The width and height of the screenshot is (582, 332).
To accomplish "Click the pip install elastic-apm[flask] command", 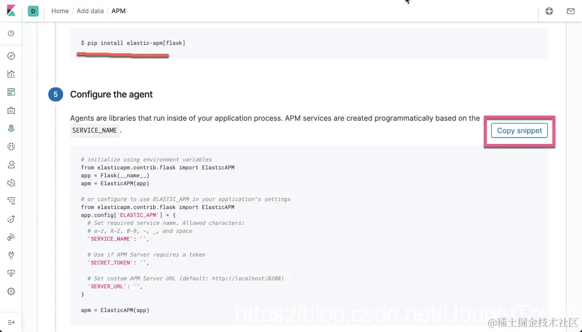I will [x=133, y=43].
